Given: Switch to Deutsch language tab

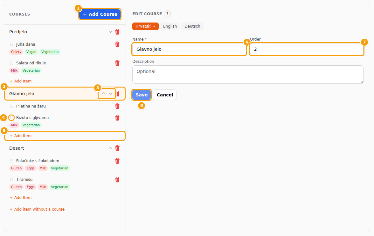Looking at the screenshot, I should (x=192, y=26).
